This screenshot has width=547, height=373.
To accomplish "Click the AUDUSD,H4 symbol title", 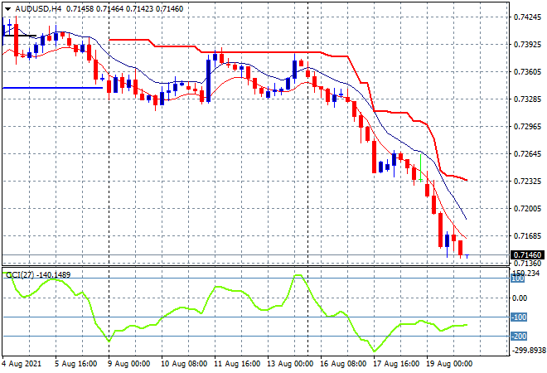I will [38, 9].
